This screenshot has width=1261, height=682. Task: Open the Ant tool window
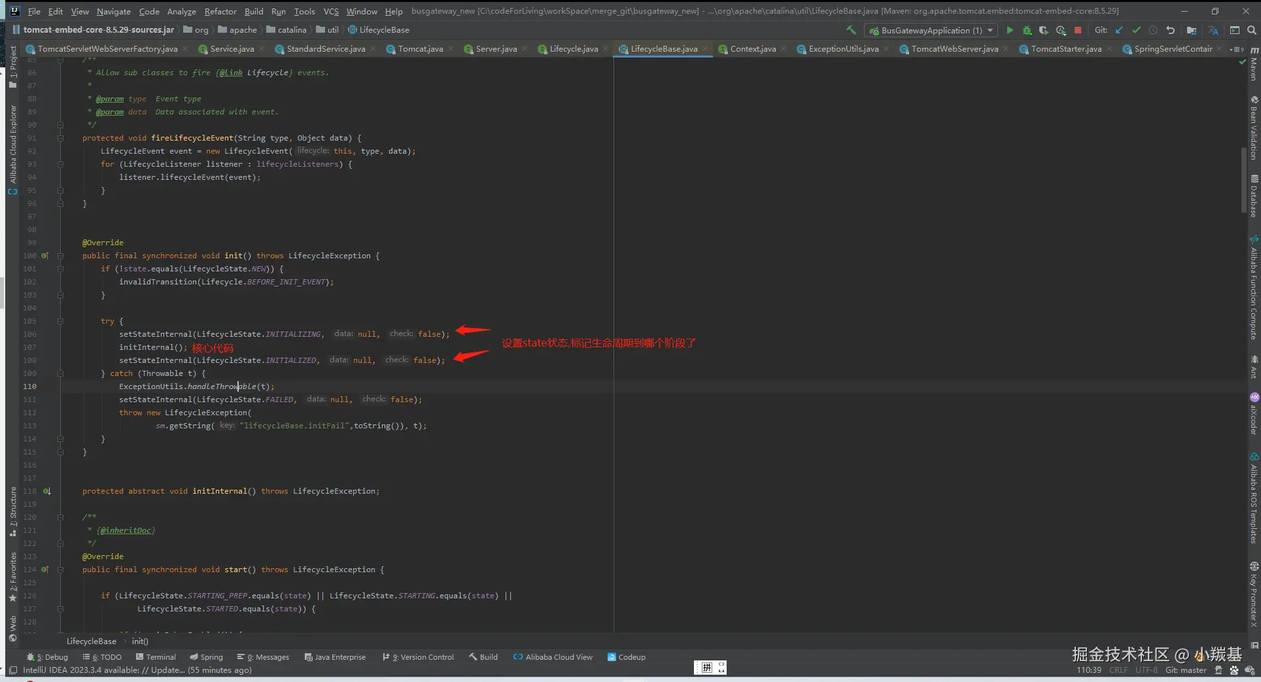(x=1254, y=367)
